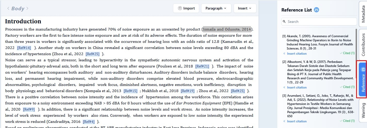This screenshot has height=128, width=367.
Task: Click the Ref#15 tag after Kompala
Action: (x=130, y=91)
